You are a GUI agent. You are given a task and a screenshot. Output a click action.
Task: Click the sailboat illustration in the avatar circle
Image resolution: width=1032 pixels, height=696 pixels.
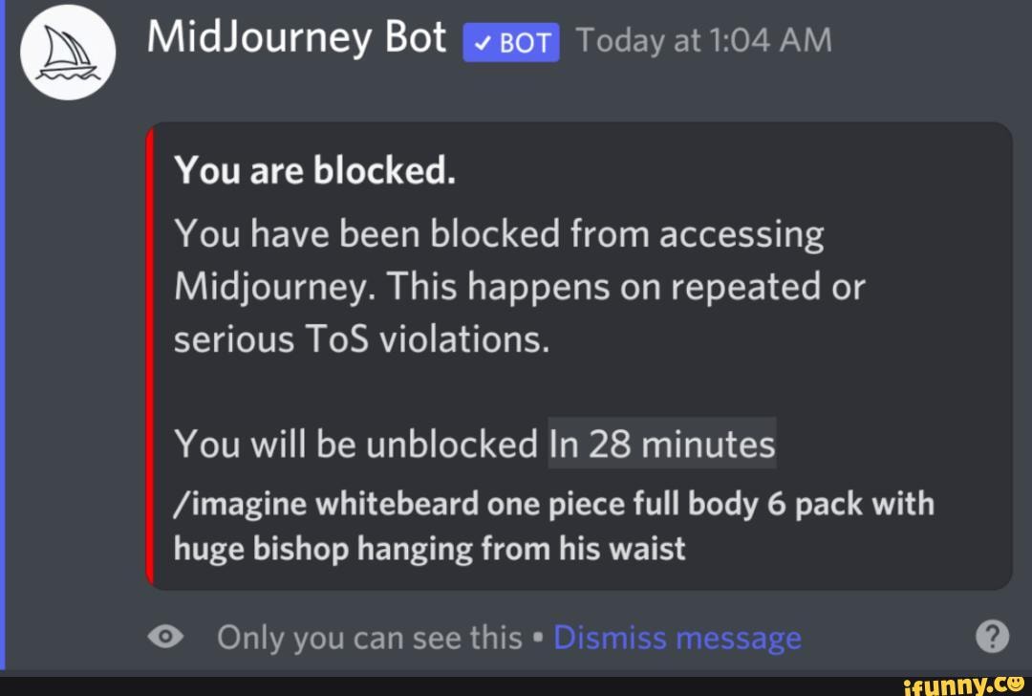click(67, 53)
